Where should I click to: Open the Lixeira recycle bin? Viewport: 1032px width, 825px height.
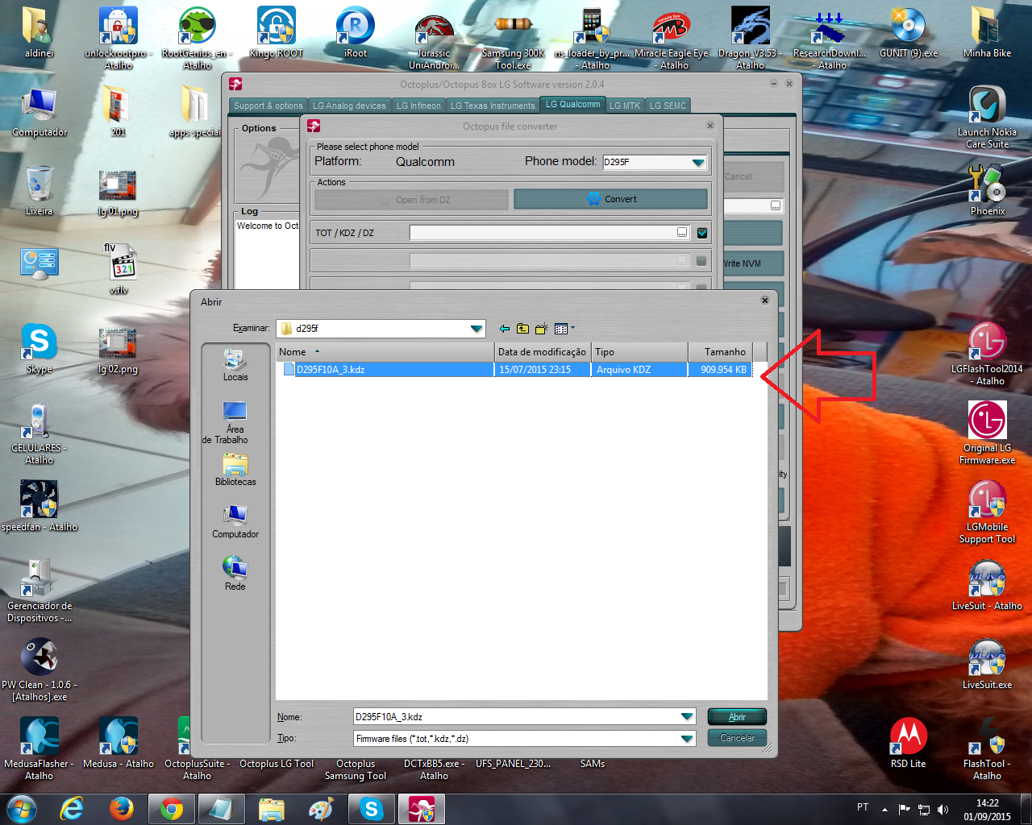pos(39,190)
